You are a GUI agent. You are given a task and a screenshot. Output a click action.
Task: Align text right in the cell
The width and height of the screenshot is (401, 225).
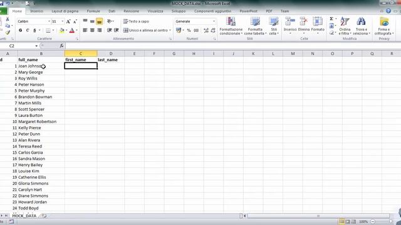pyautogui.click(x=100, y=30)
